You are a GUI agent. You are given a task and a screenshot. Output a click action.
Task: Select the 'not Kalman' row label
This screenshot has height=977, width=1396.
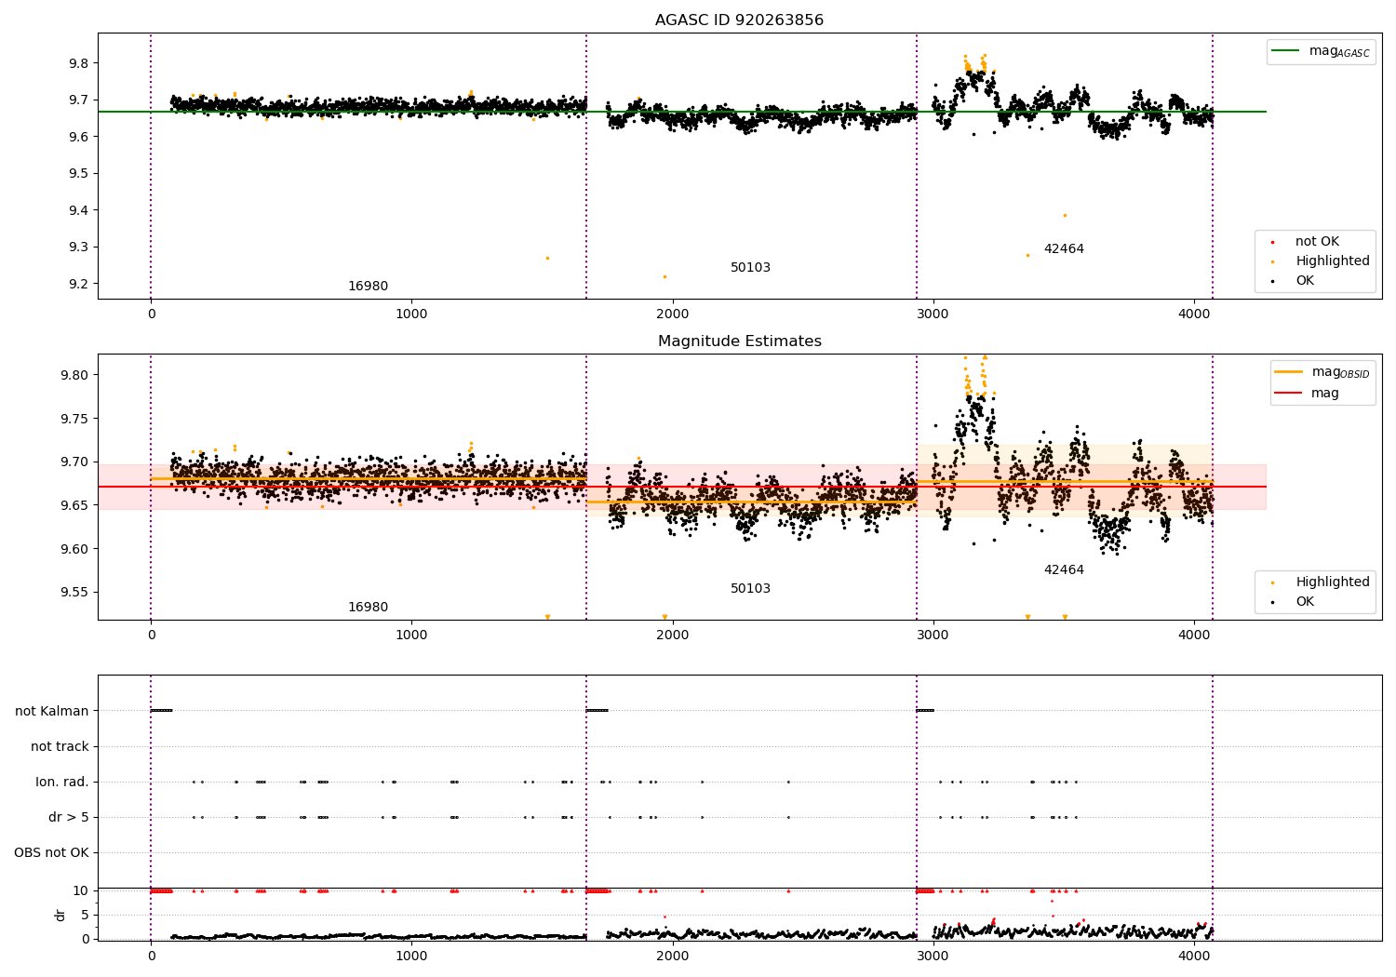click(x=52, y=712)
